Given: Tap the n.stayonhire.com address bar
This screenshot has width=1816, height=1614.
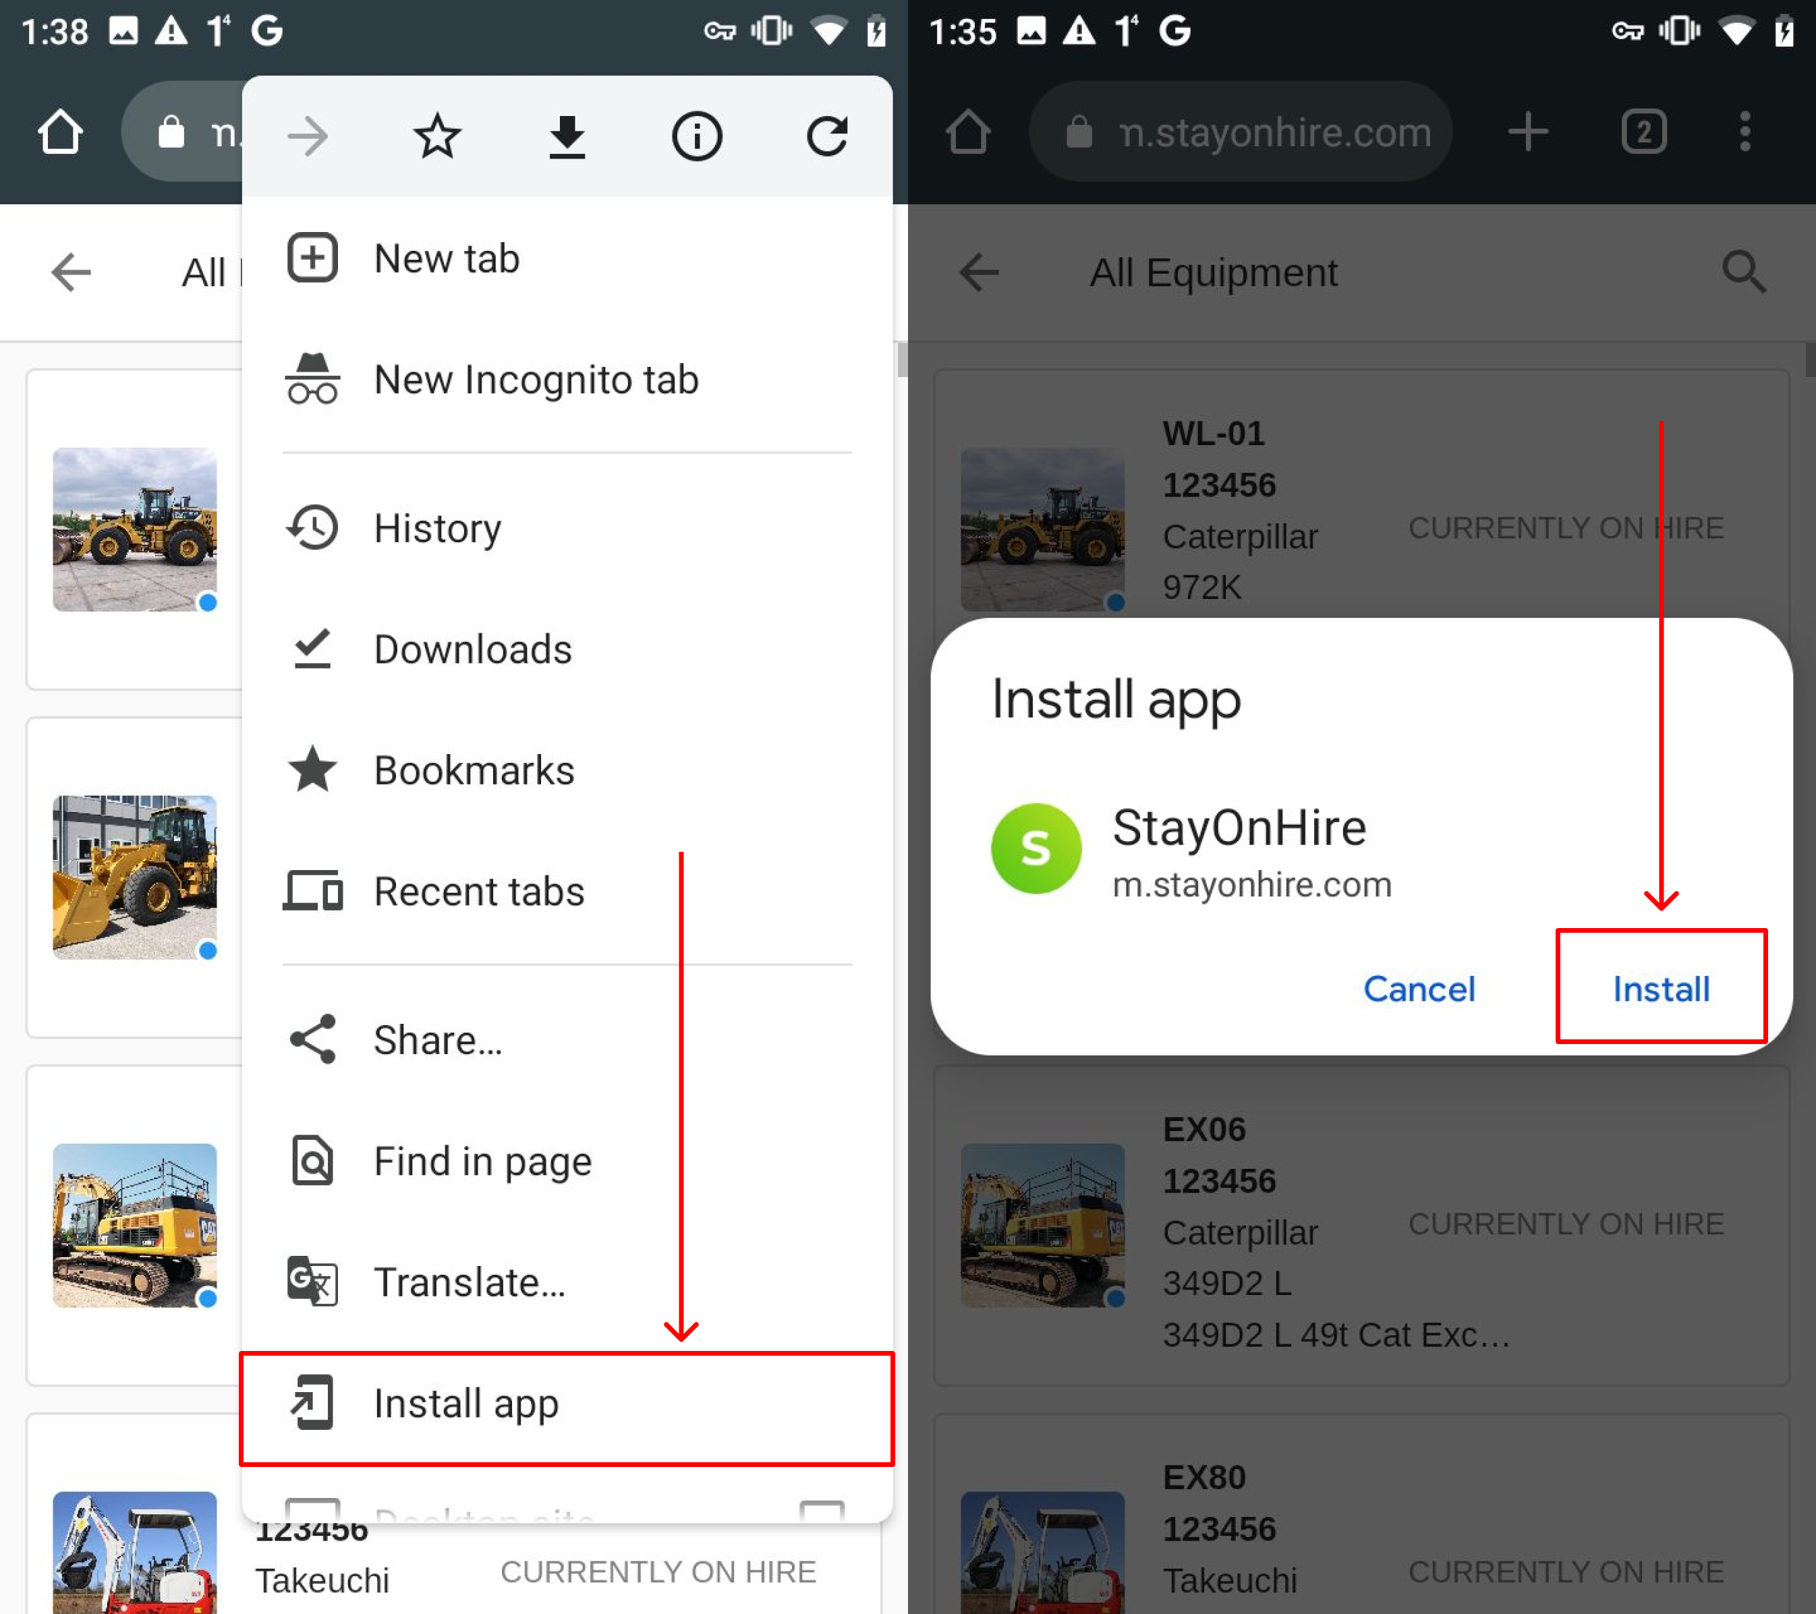Looking at the screenshot, I should tap(1241, 132).
